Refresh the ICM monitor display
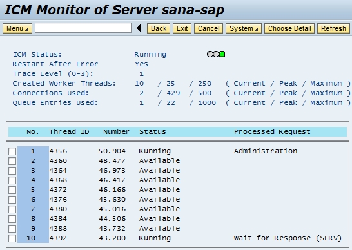 click(x=333, y=28)
